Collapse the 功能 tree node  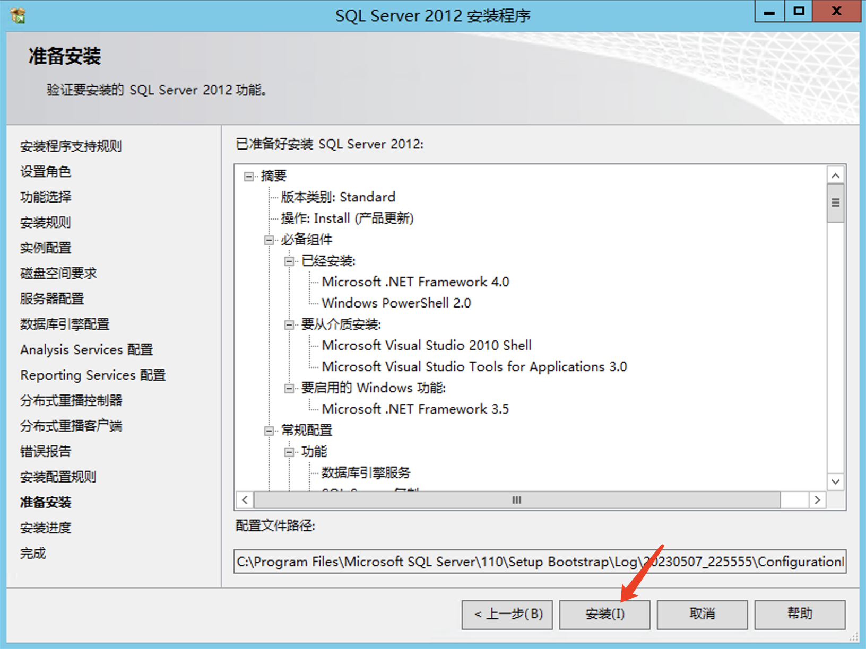coord(289,452)
